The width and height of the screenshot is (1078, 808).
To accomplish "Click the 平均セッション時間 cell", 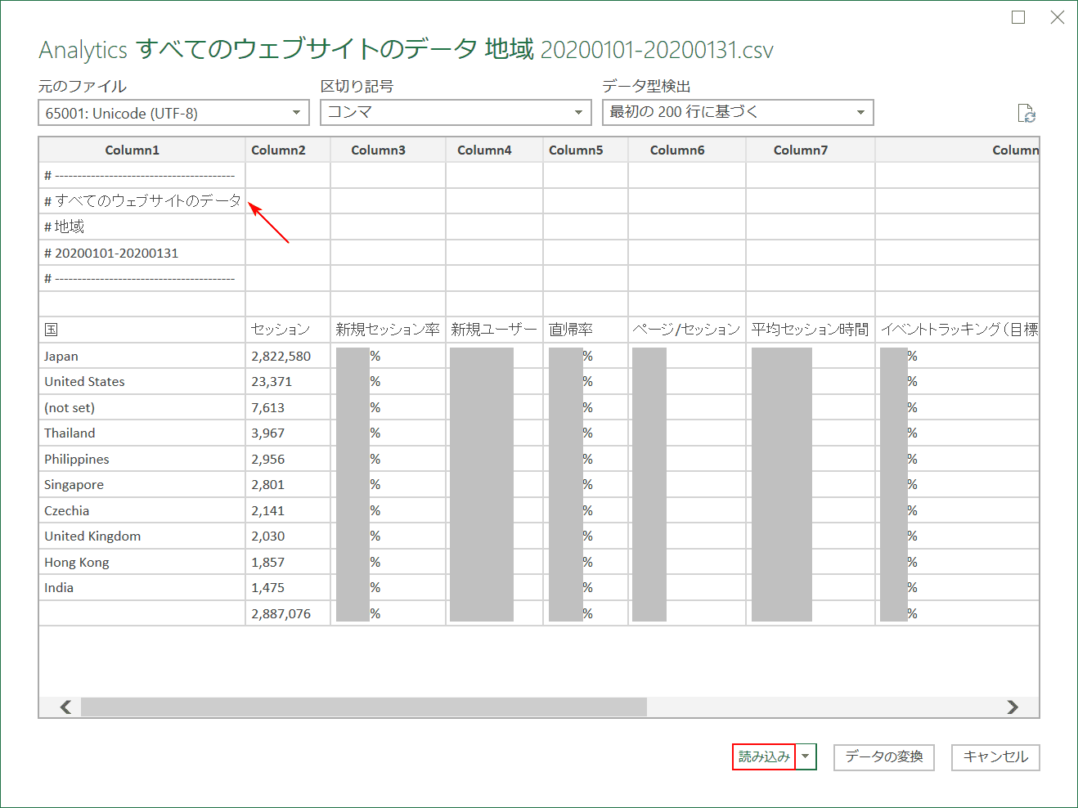I will pos(811,330).
